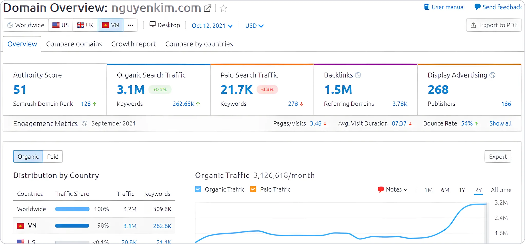525x244 pixels.
Task: Open the Display Advertising info icon
Action: 493,75
